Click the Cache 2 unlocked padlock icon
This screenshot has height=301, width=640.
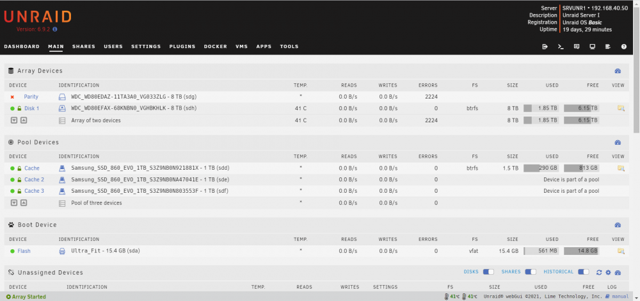(19, 179)
